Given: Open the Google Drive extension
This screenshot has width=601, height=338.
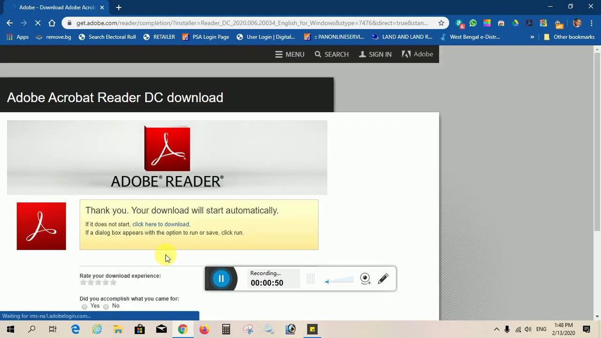Looking at the screenshot, I should 515,23.
